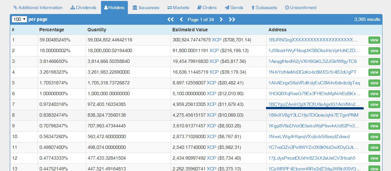Switch to the Markets tab

click(178, 7)
